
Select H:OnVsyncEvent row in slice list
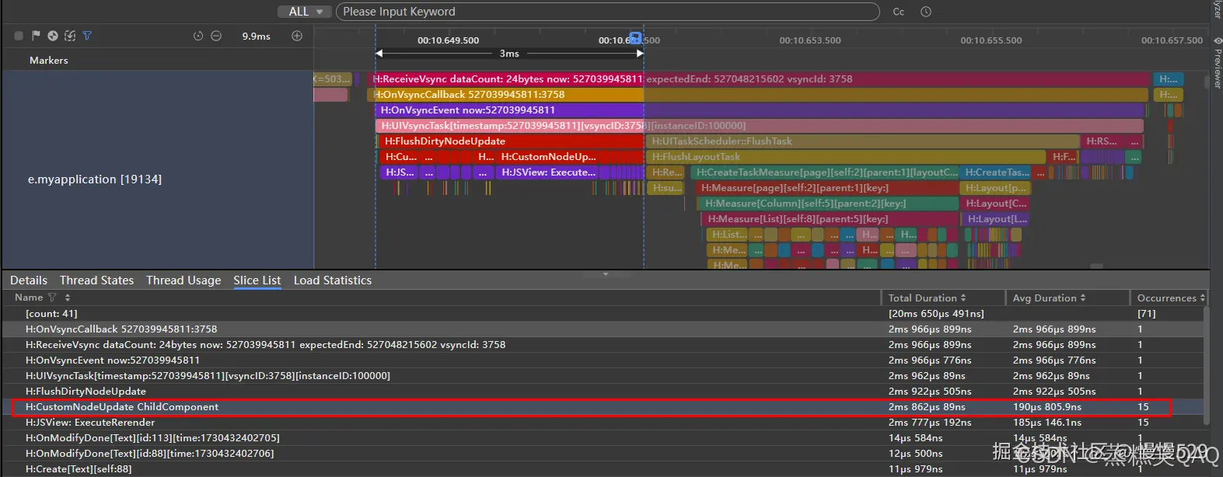603,360
